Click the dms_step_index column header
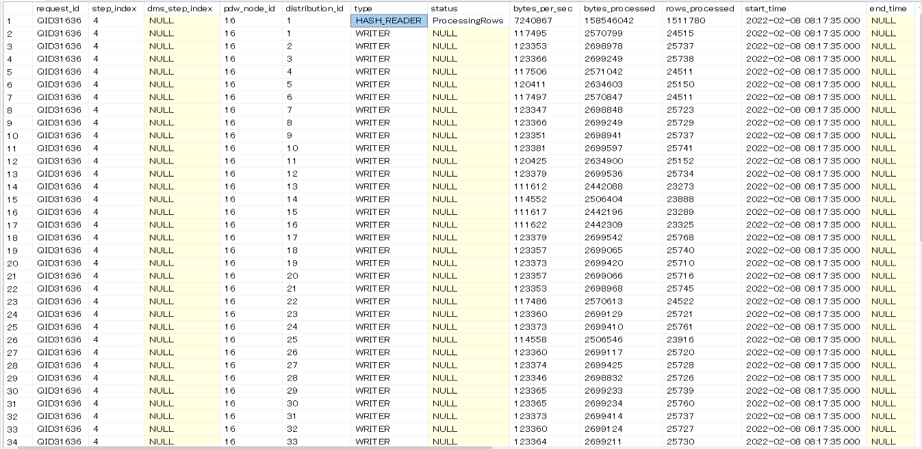The image size is (922, 449). pos(181,8)
